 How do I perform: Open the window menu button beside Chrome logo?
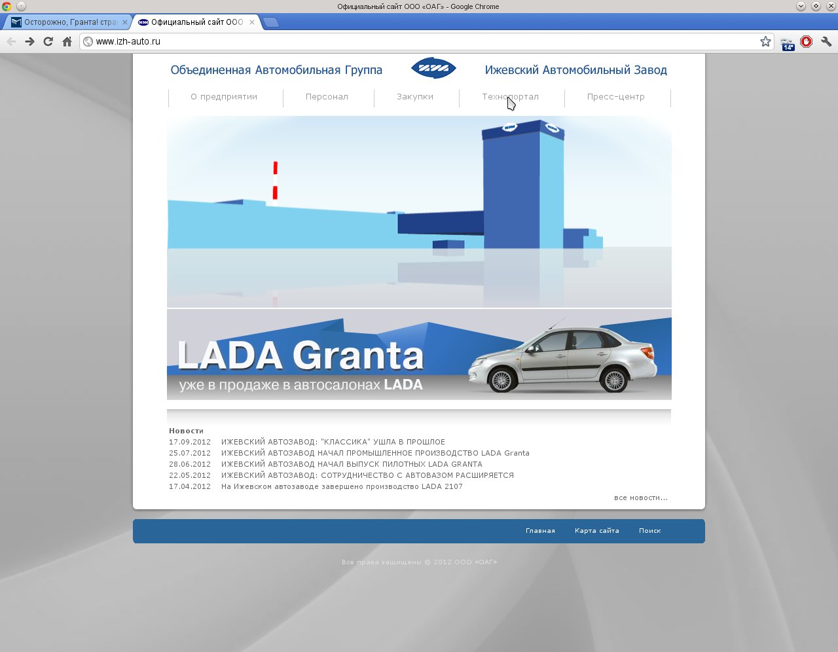point(21,7)
